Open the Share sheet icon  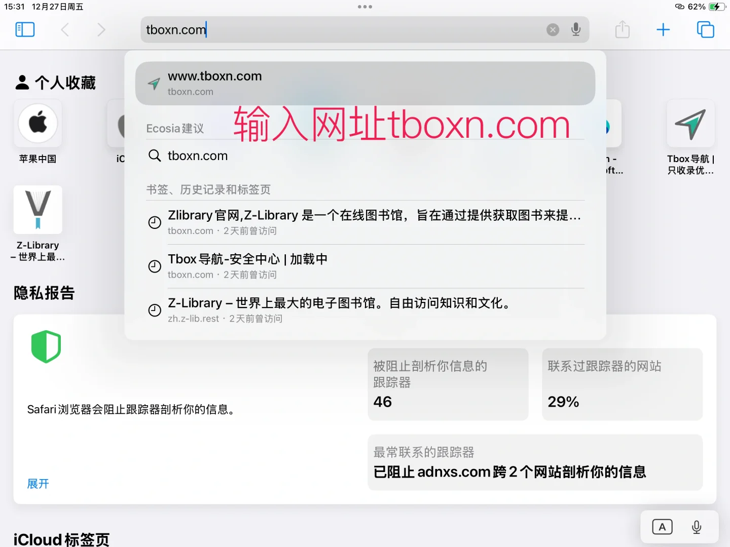pos(623,29)
